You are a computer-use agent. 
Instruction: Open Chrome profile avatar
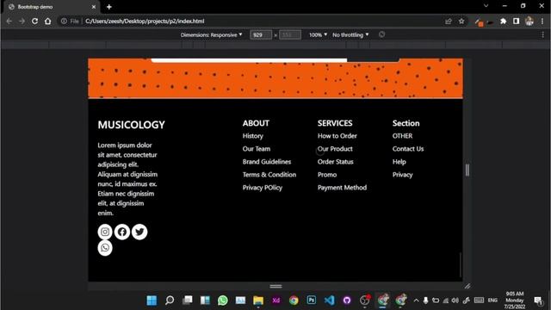point(529,22)
